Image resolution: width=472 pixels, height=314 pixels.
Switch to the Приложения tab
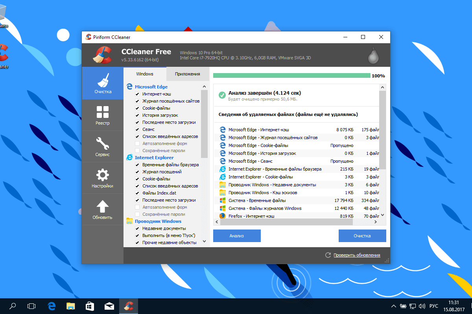(x=187, y=74)
